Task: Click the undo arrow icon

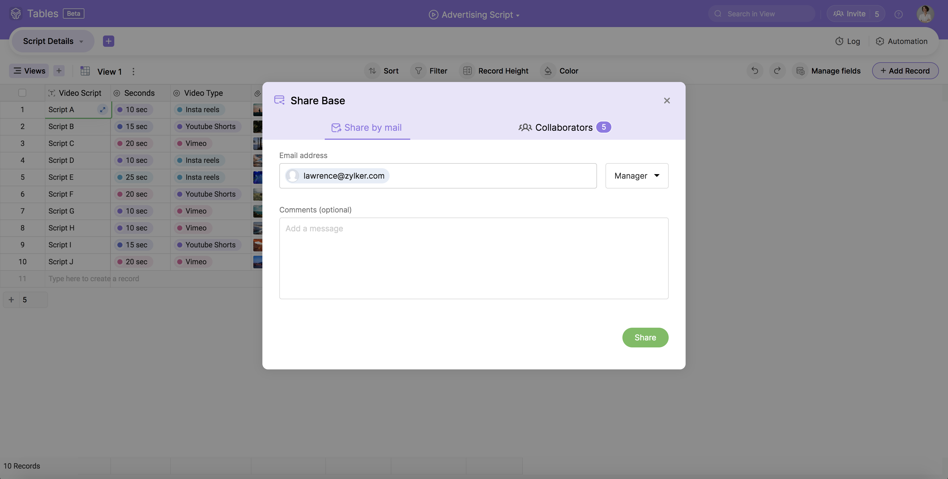Action: coord(754,70)
